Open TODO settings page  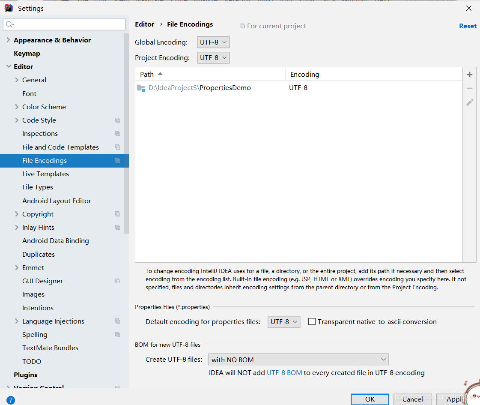pos(32,361)
